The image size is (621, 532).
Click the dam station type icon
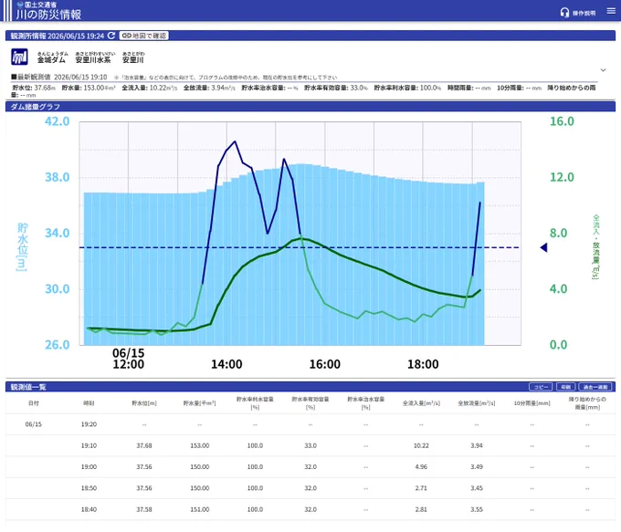click(19, 57)
